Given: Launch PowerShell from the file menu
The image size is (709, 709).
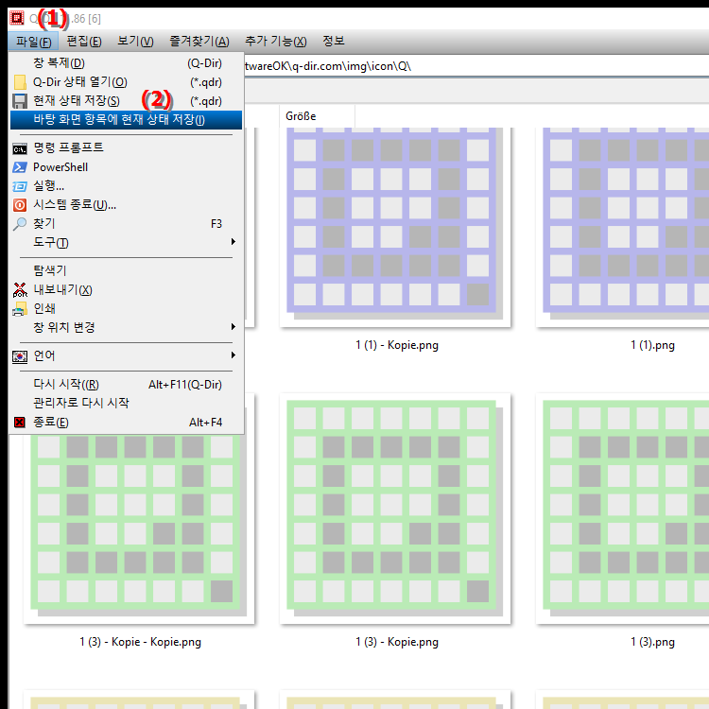Looking at the screenshot, I should click(x=126, y=167).
